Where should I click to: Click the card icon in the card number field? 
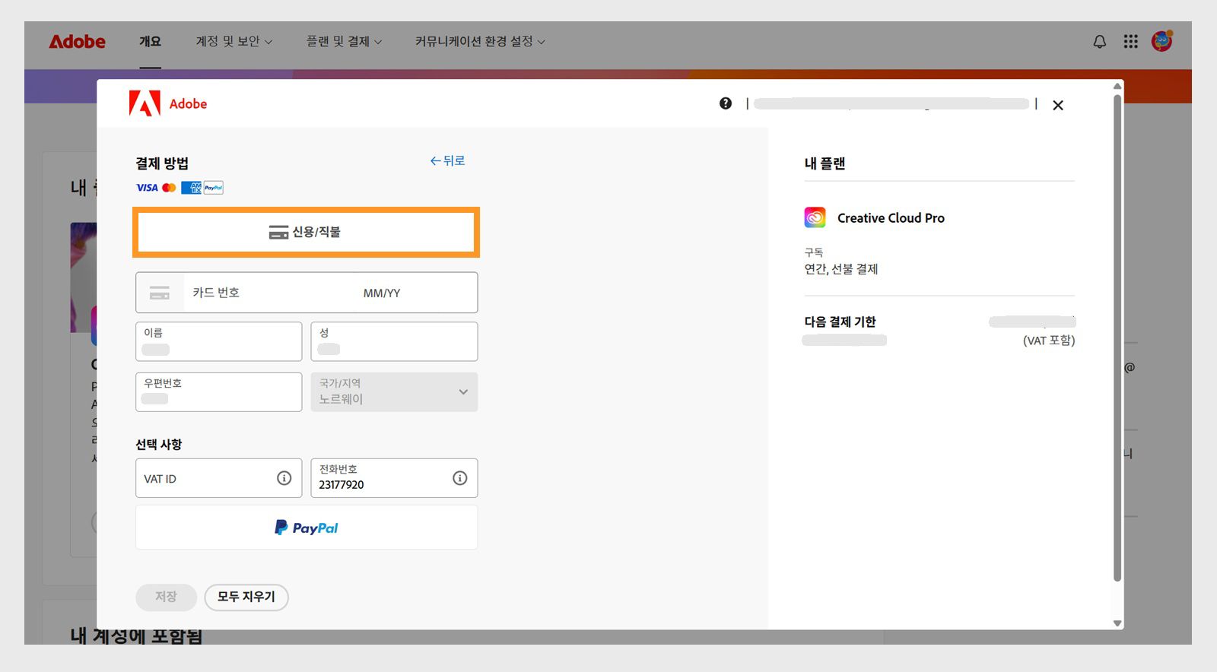(x=160, y=293)
